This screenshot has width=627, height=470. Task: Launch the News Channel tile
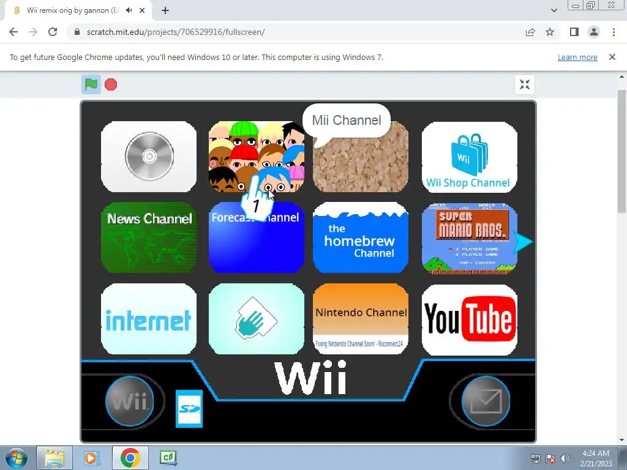coord(149,237)
